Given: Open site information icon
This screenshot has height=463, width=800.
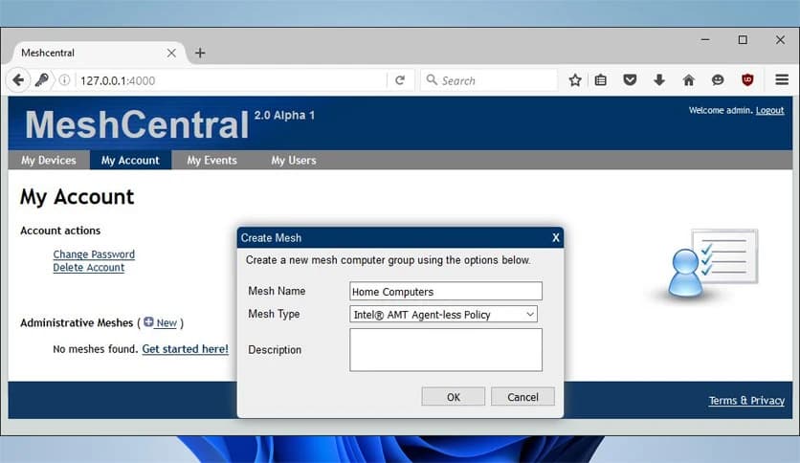Looking at the screenshot, I should [x=64, y=80].
